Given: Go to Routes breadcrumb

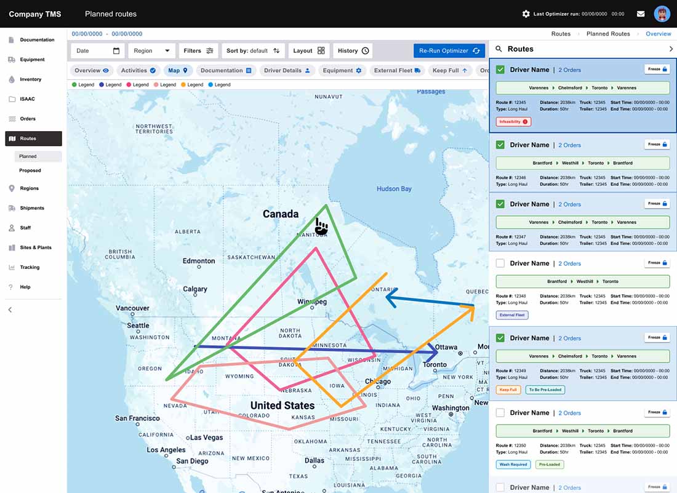Looking at the screenshot, I should pos(561,34).
